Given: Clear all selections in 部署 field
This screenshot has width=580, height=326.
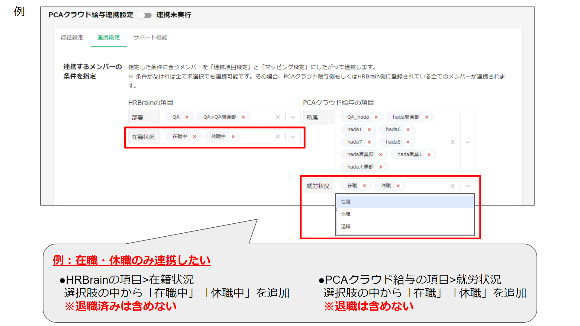Looking at the screenshot, I should [278, 117].
